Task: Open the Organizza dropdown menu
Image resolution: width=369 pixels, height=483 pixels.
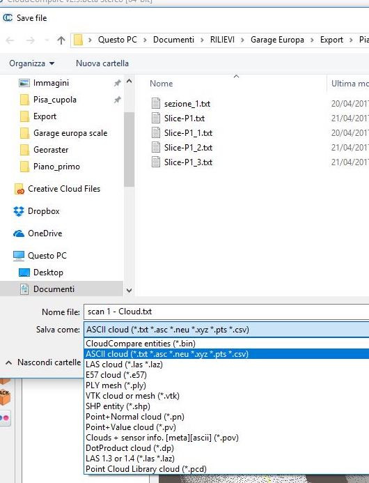Action: pyautogui.click(x=32, y=63)
